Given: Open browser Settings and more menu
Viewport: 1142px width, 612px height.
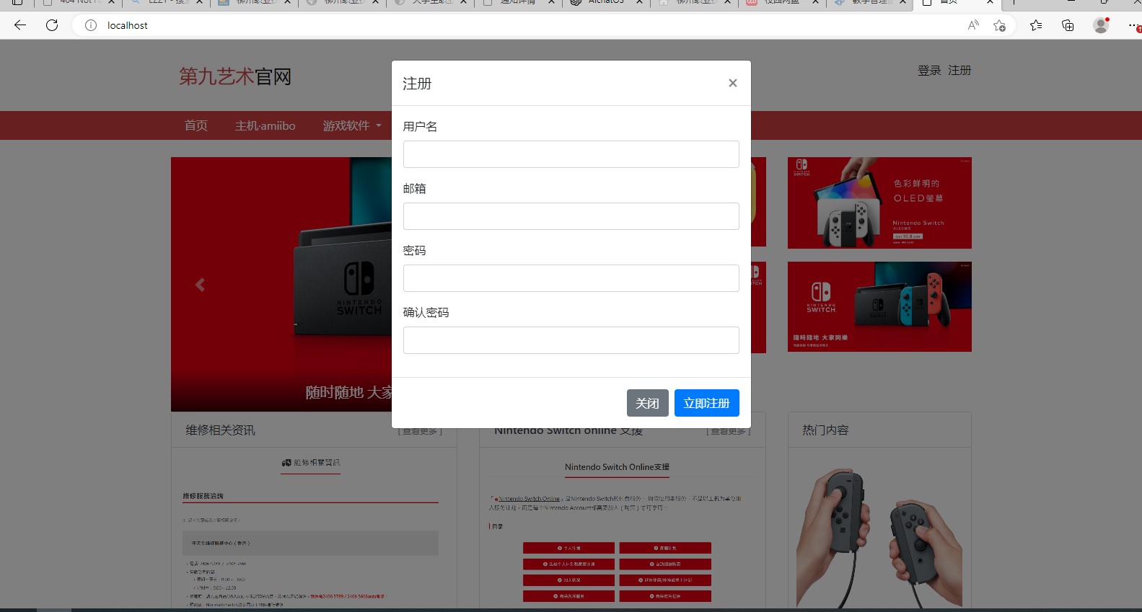Looking at the screenshot, I should 1133,25.
